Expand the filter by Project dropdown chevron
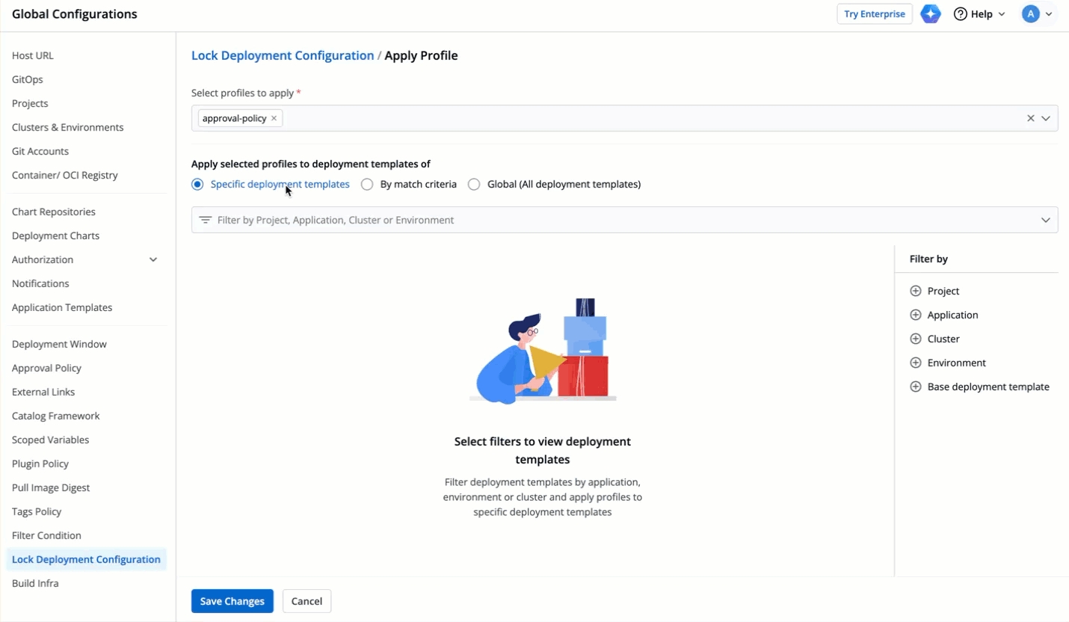1069x622 pixels. 1045,220
